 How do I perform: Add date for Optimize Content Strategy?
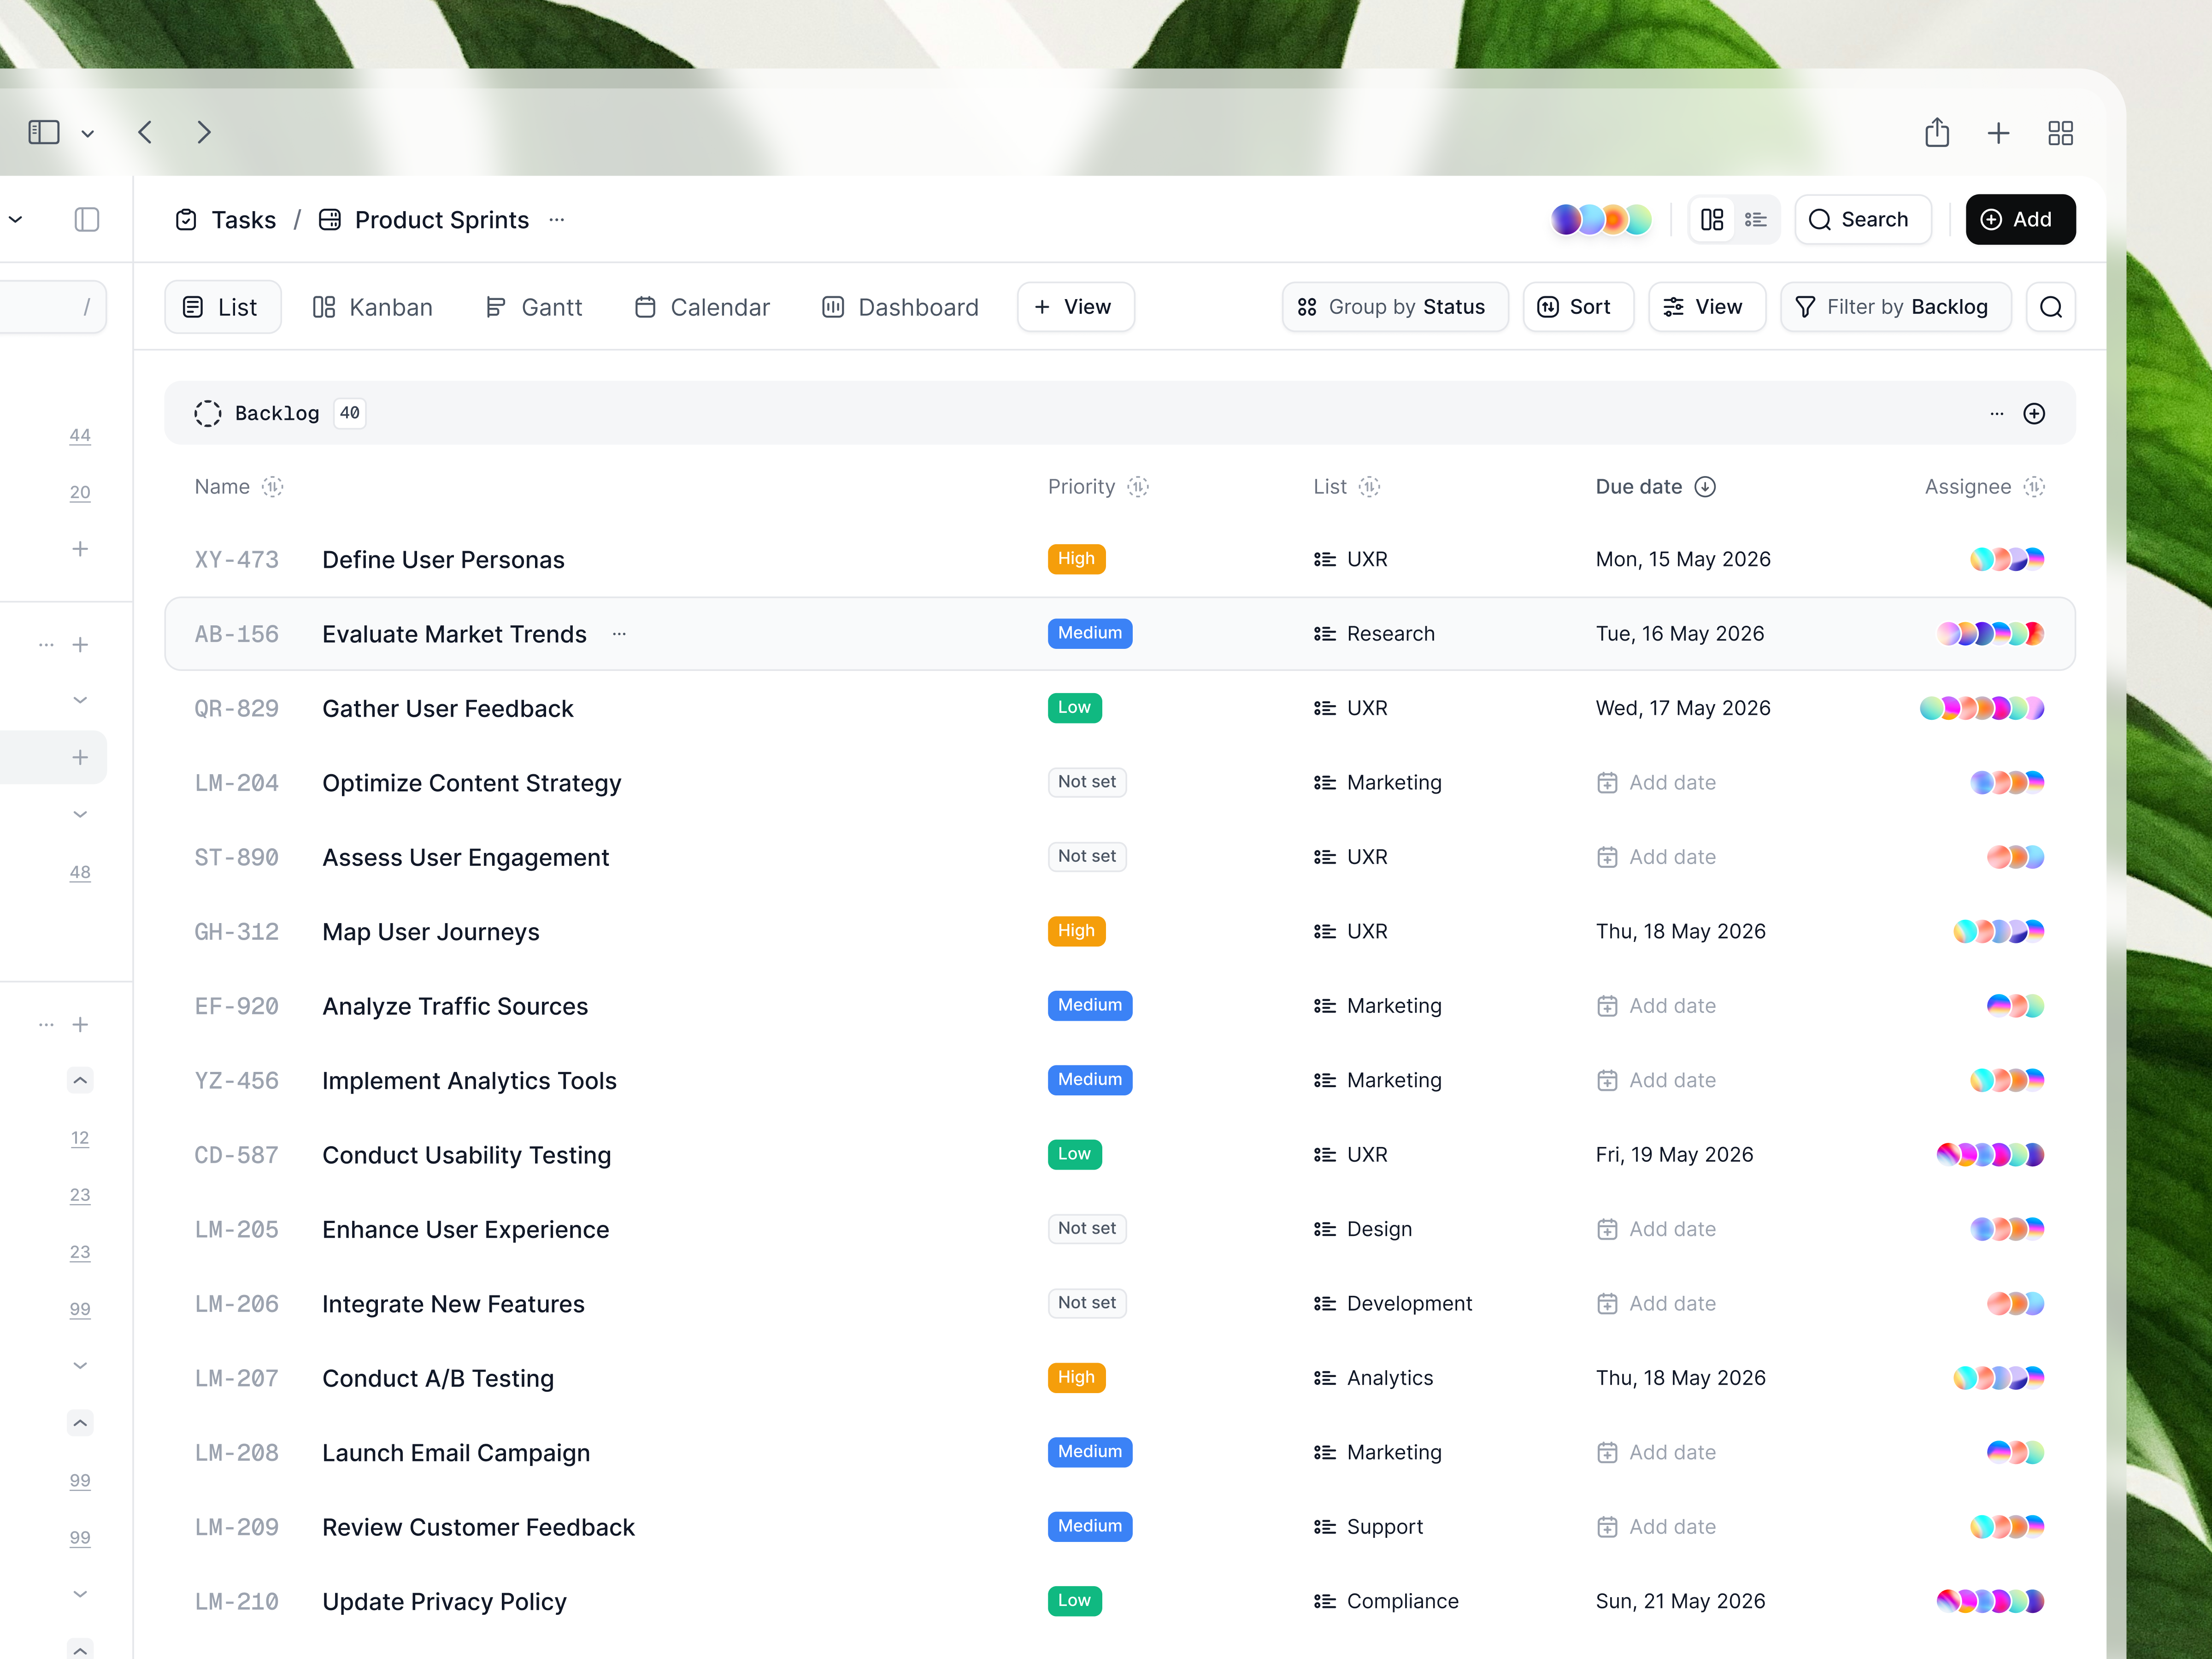[x=1656, y=783]
